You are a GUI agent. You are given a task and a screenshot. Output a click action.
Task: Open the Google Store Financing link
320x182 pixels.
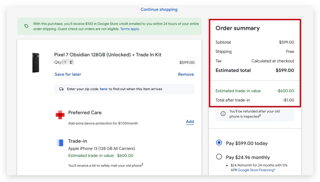(257, 170)
